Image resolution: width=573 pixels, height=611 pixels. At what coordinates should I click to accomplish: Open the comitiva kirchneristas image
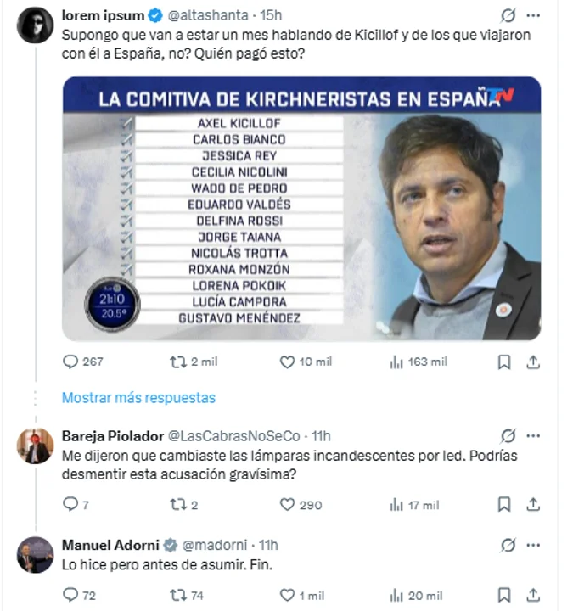tap(301, 209)
